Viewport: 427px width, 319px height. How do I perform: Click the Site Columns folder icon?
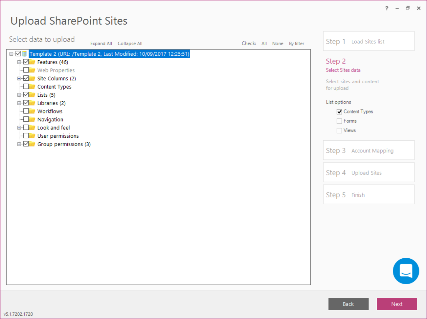[32, 78]
